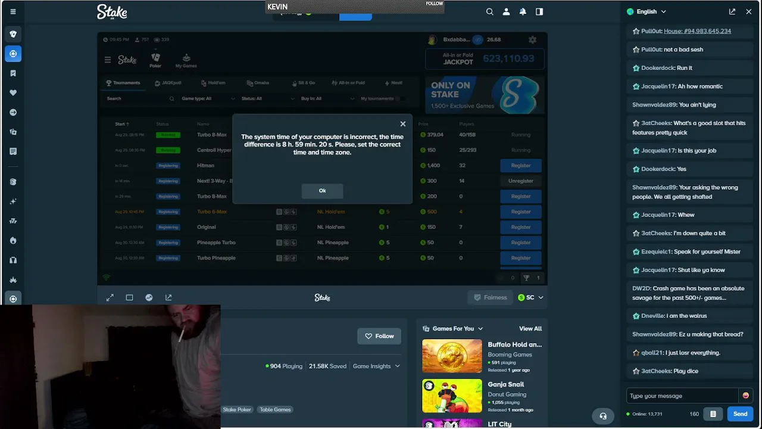Register for the Hitman tournament
762x429 pixels.
(x=520, y=166)
